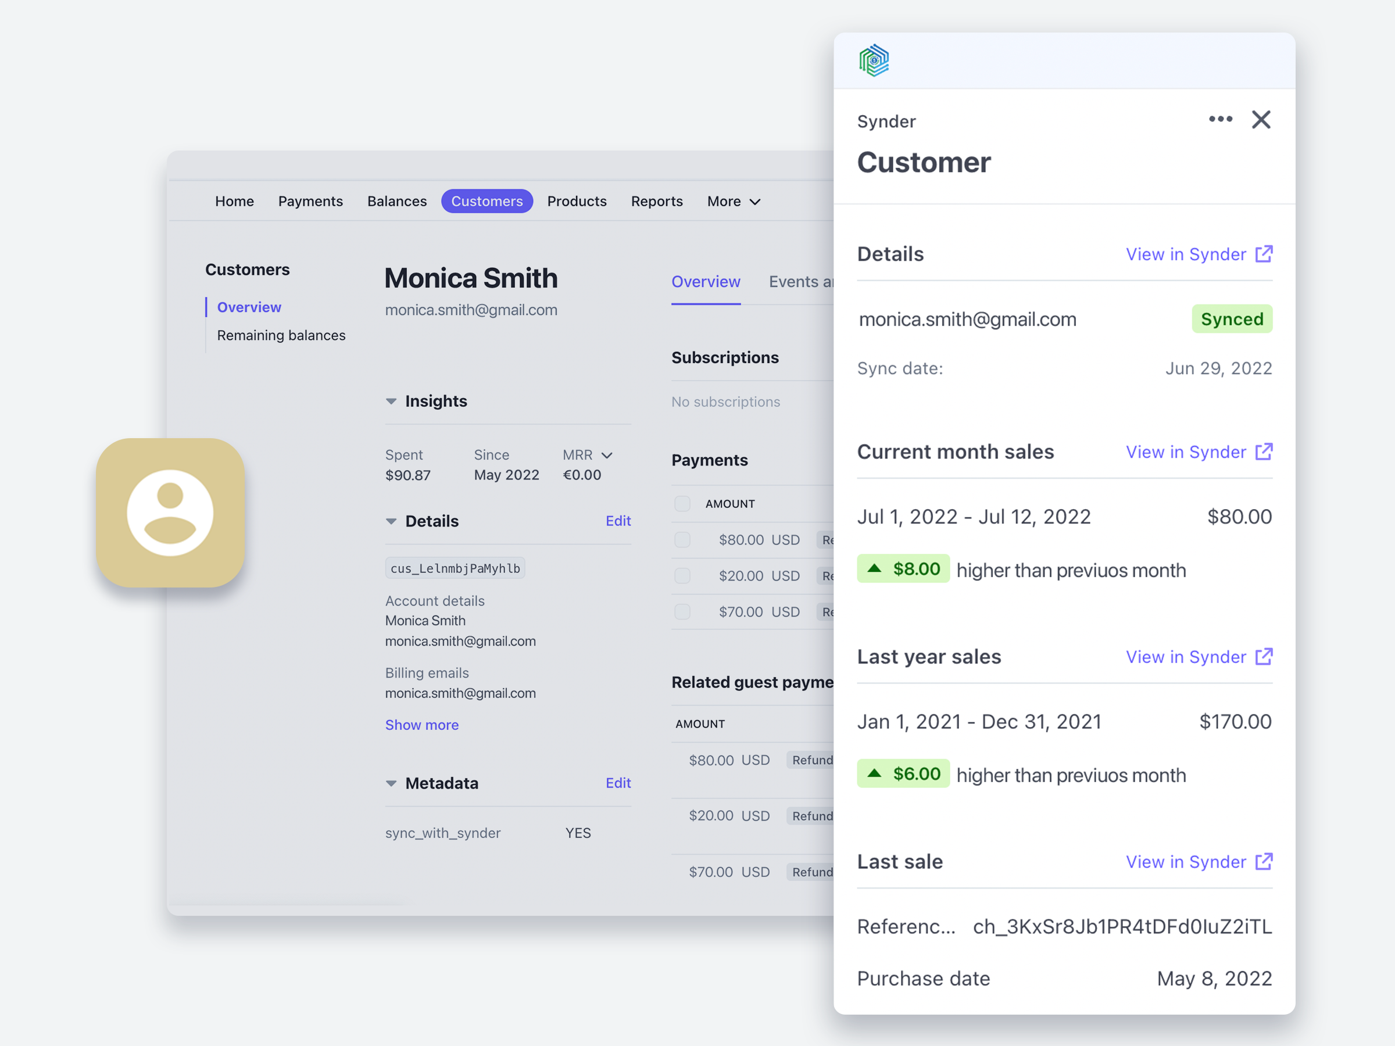The image size is (1395, 1046).
Task: Select the checkbox for the $80.00 USD payment
Action: point(683,540)
